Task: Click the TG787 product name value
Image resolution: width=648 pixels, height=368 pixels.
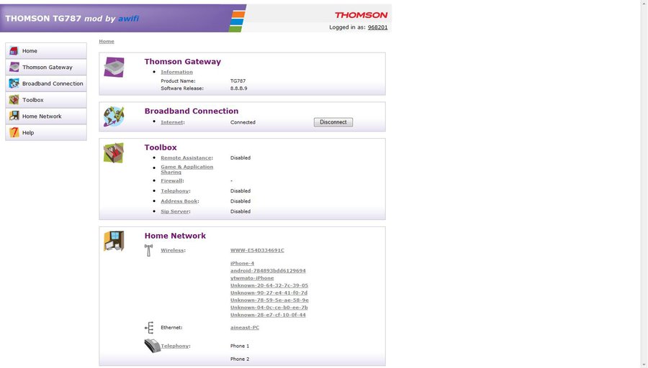Action: click(x=238, y=81)
